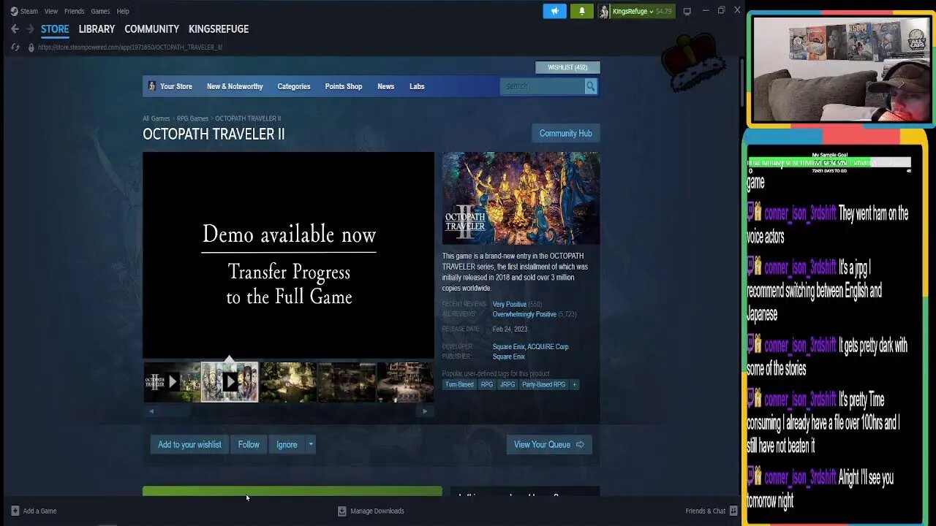Go forward with the forward arrow
Screen dimensions: 936x526
pyautogui.click(x=30, y=29)
